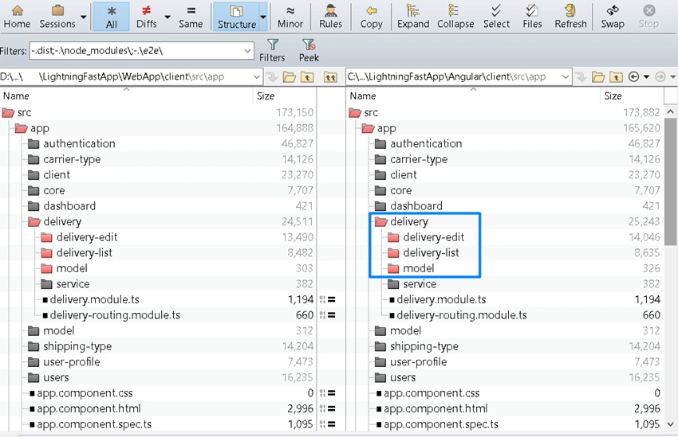
Task: Select left pane shipping-type folder
Action: (x=77, y=346)
